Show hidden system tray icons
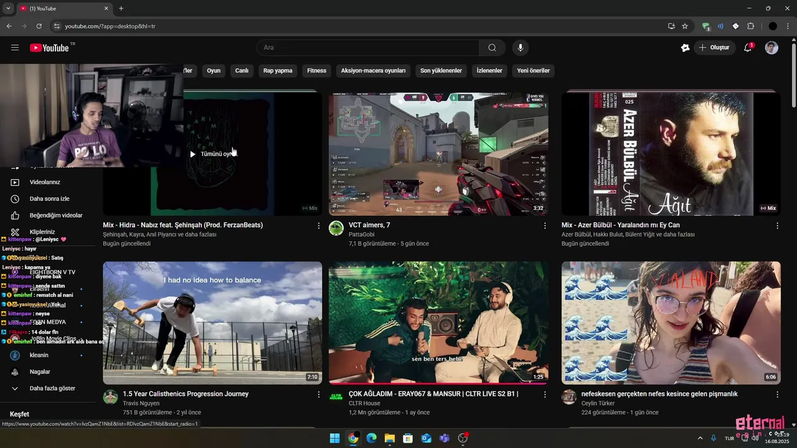Image resolution: width=797 pixels, height=448 pixels. (x=700, y=438)
